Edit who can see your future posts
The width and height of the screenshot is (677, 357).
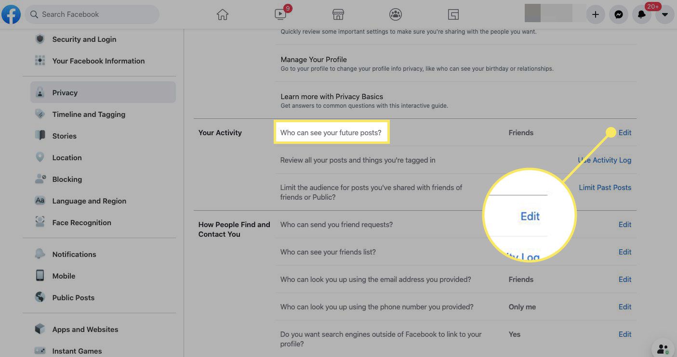coord(625,132)
